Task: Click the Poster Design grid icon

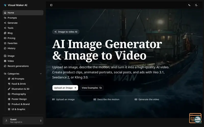Action: pos(9,99)
